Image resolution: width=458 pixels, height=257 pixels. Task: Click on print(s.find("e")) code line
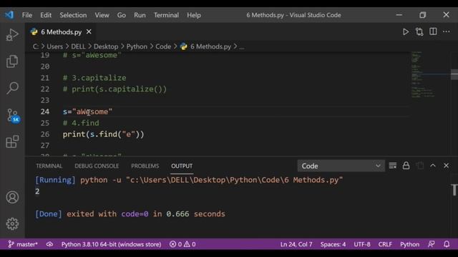(103, 134)
